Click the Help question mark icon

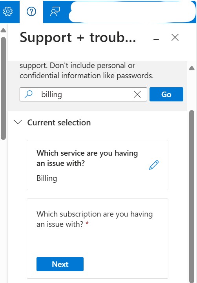pyautogui.click(x=31, y=11)
